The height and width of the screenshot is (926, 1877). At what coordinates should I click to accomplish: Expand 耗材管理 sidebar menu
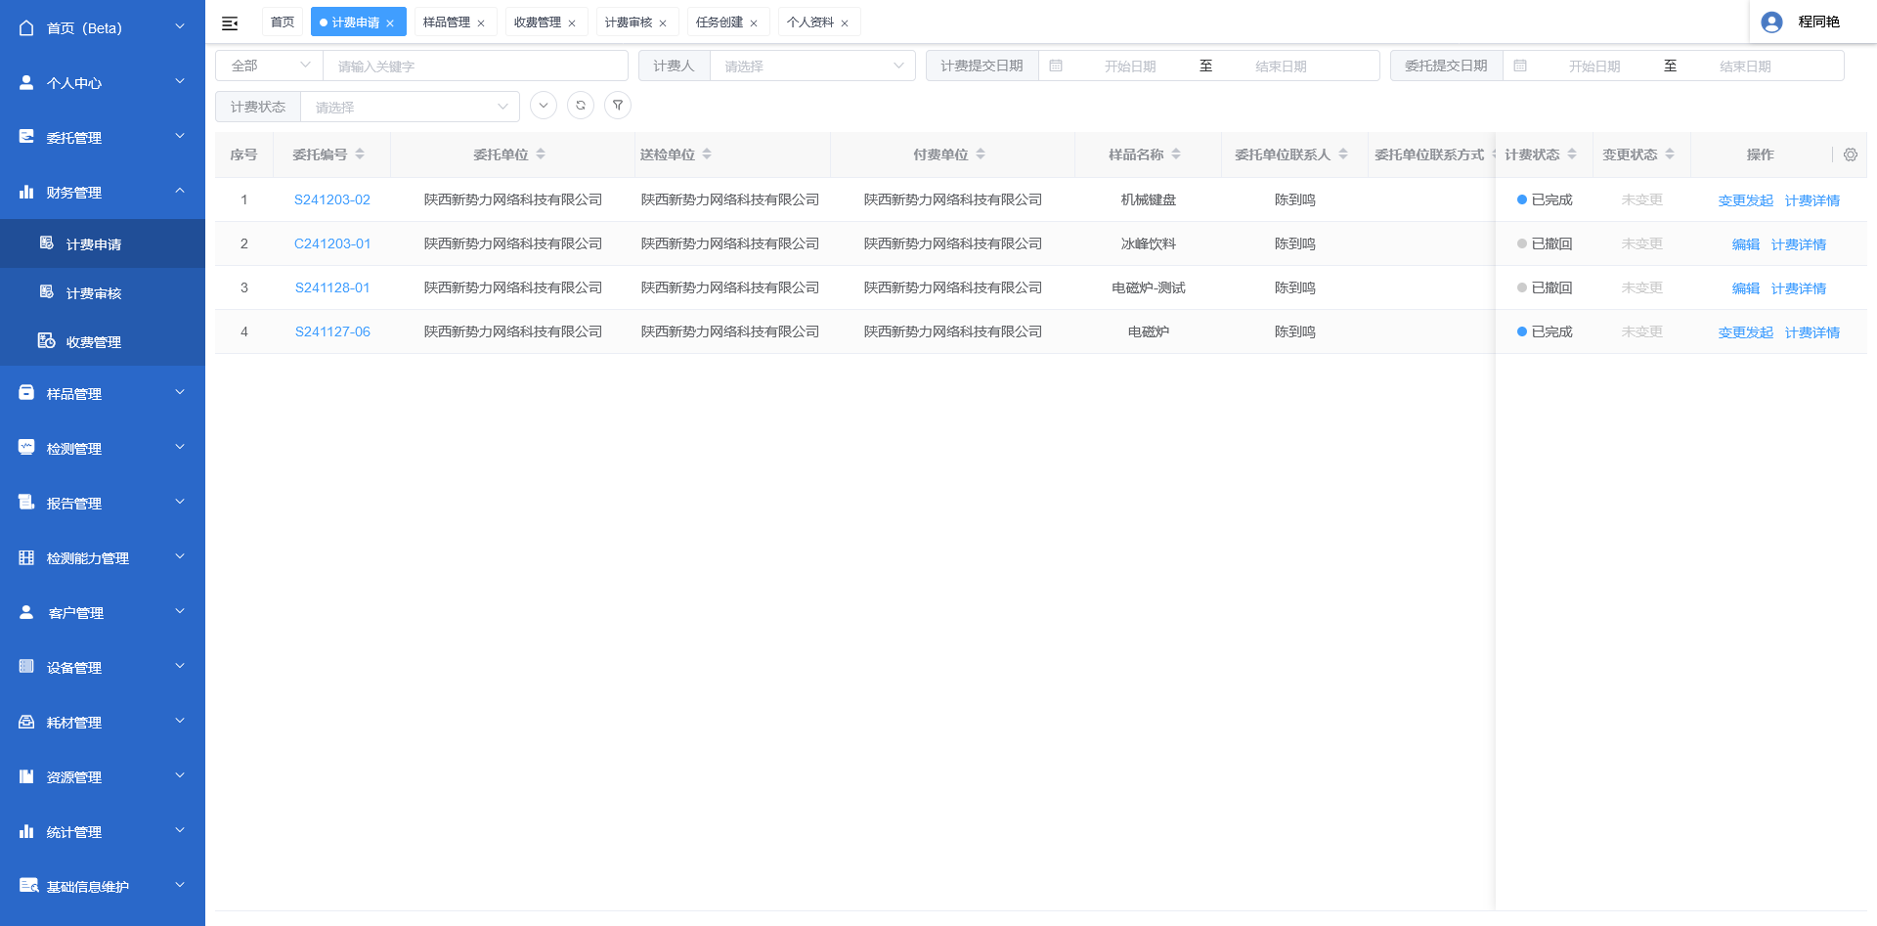click(103, 722)
